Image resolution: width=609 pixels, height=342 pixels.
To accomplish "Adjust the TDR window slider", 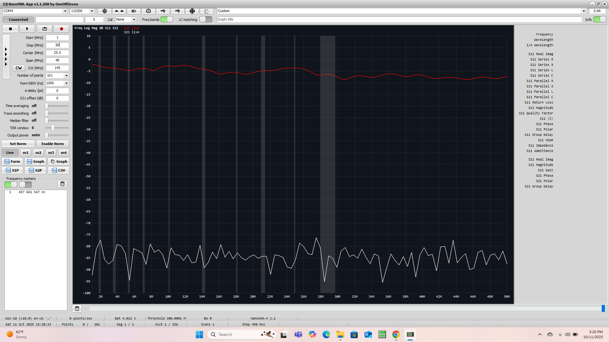I will tap(53, 128).
